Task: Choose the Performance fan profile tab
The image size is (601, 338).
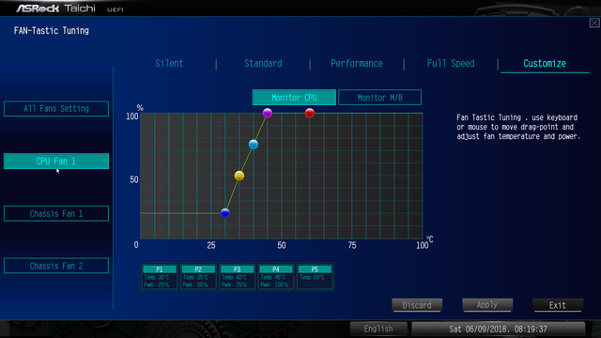Action: point(357,64)
